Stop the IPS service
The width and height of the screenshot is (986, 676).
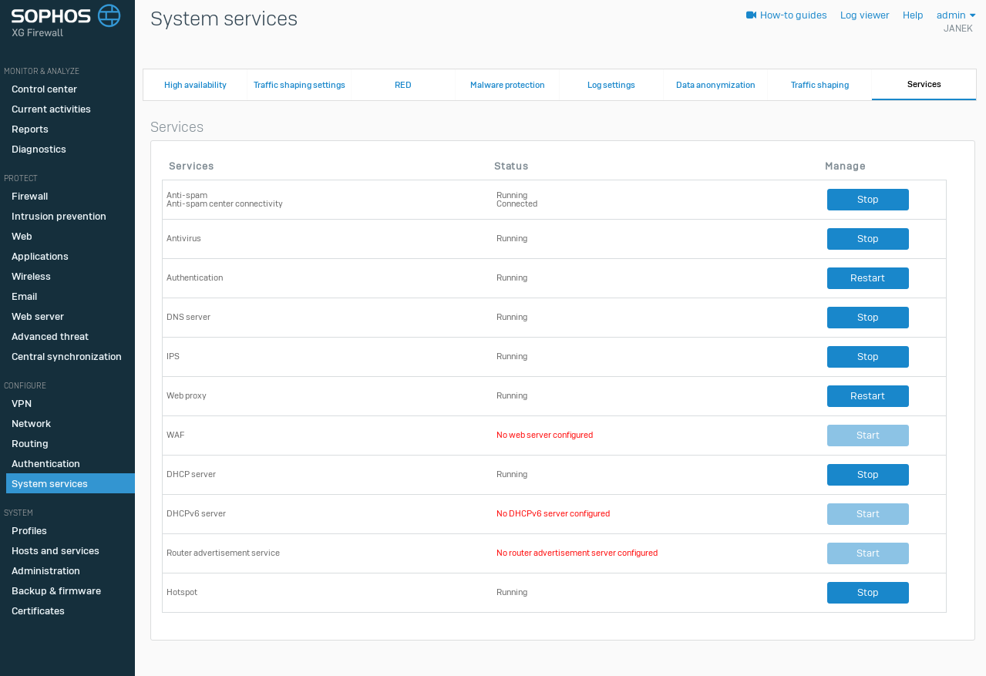click(867, 357)
